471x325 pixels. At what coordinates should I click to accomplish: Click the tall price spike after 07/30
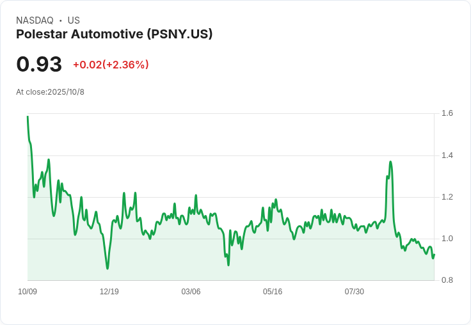(x=390, y=162)
